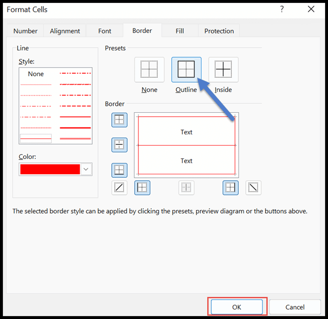The width and height of the screenshot is (328, 319).
Task: Toggle the right border button
Action: point(230,188)
